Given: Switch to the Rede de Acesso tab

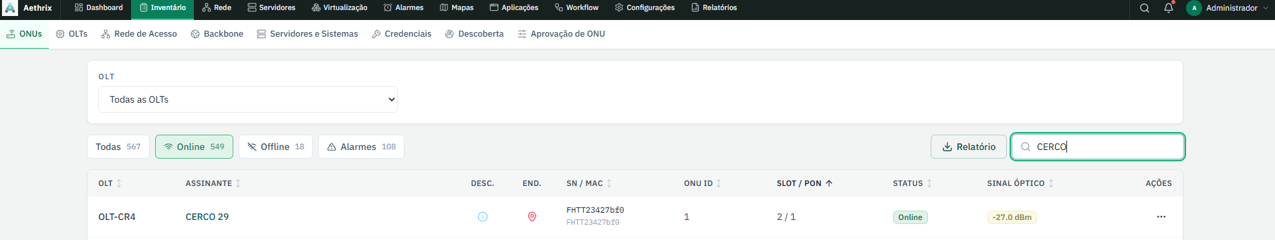Looking at the screenshot, I should [139, 34].
